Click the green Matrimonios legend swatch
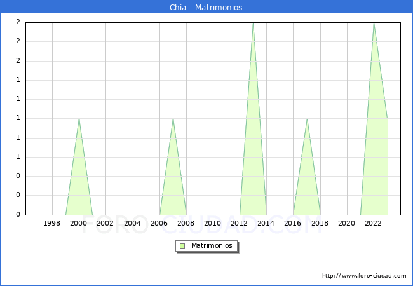 click(182, 245)
